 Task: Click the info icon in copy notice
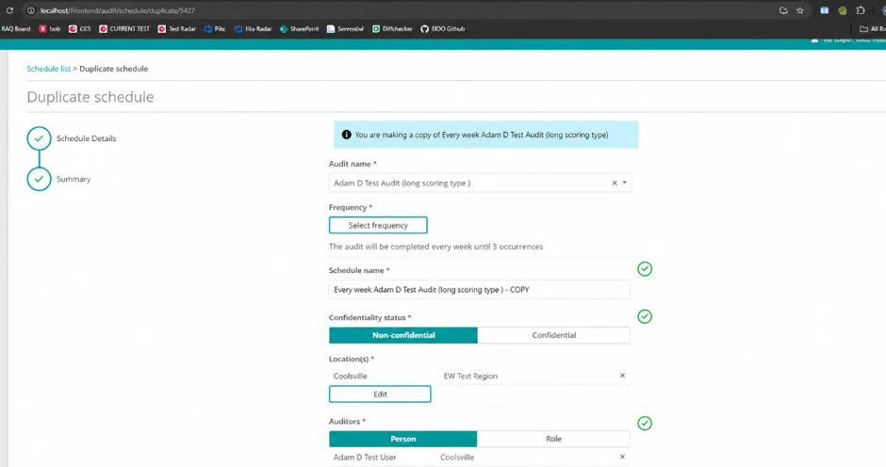click(346, 135)
